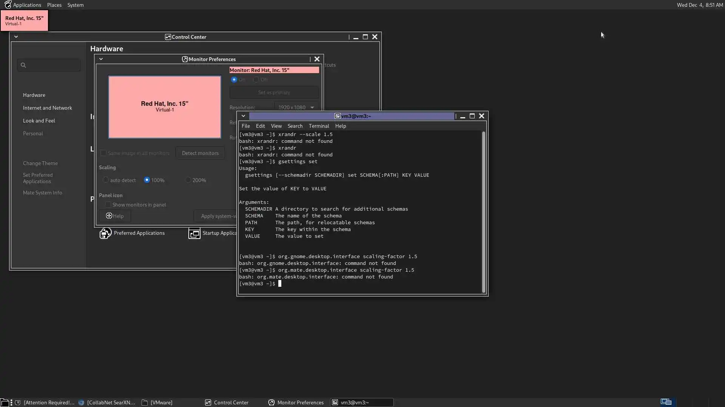Image resolution: width=725 pixels, height=407 pixels.
Task: Select the pink Red Hat monitor preview
Action: pos(165,107)
